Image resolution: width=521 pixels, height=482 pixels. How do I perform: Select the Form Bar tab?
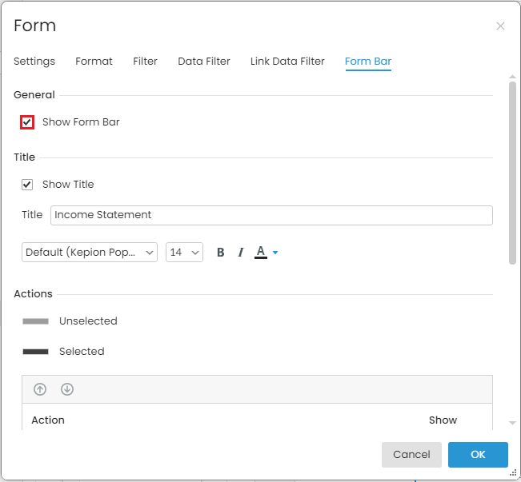click(368, 61)
